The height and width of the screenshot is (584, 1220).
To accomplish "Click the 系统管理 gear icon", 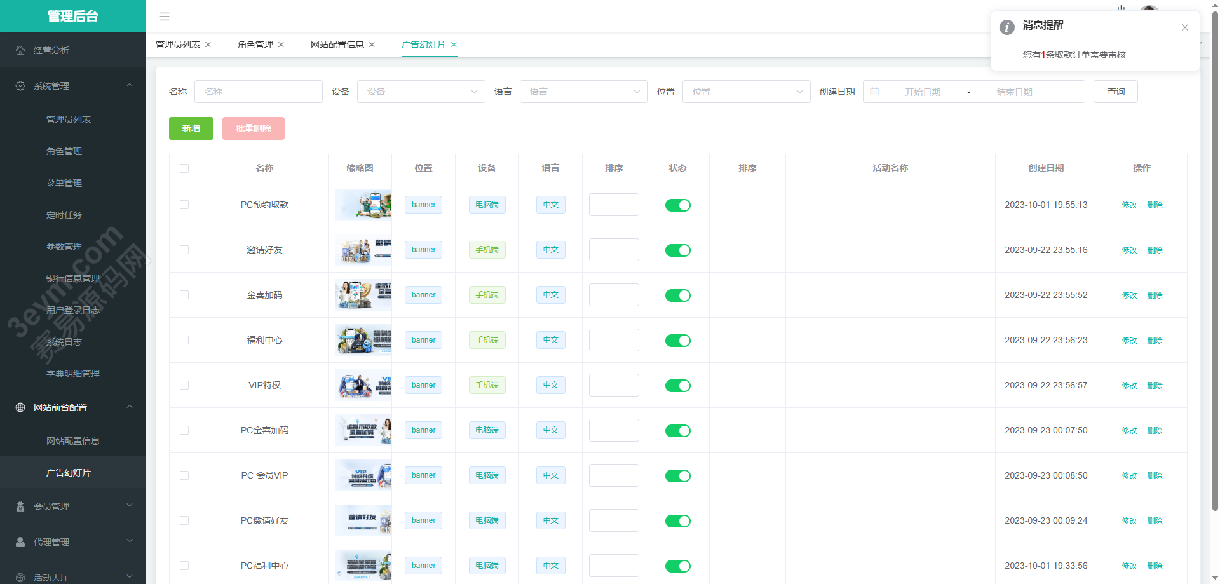I will click(20, 86).
